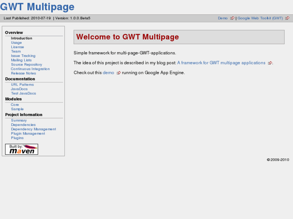Open the project Summary page
The height and width of the screenshot is (219, 293).
[x=19, y=121]
